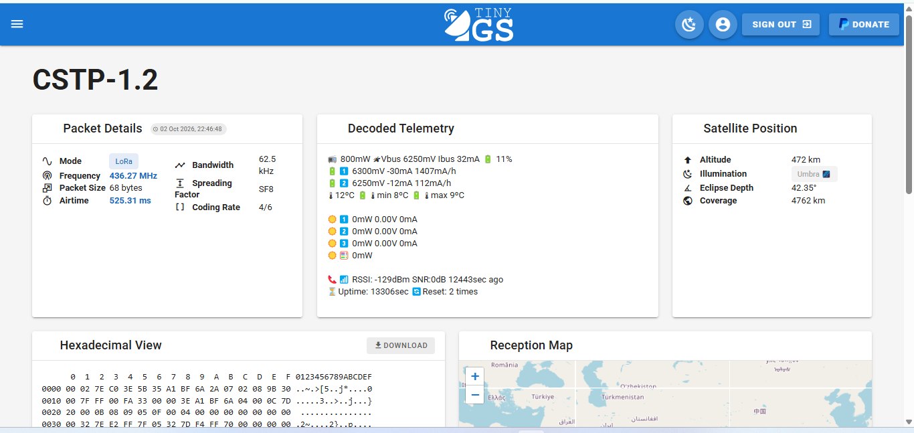
Task: Click the Illumination moon icon
Action: (x=688, y=174)
